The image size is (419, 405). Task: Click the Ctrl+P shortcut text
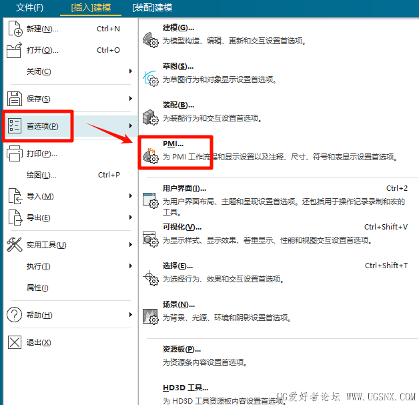tap(109, 175)
